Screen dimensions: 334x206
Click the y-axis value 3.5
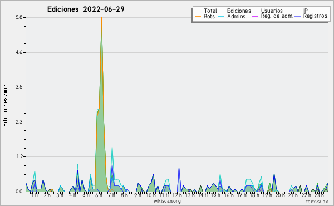(x=19, y=87)
